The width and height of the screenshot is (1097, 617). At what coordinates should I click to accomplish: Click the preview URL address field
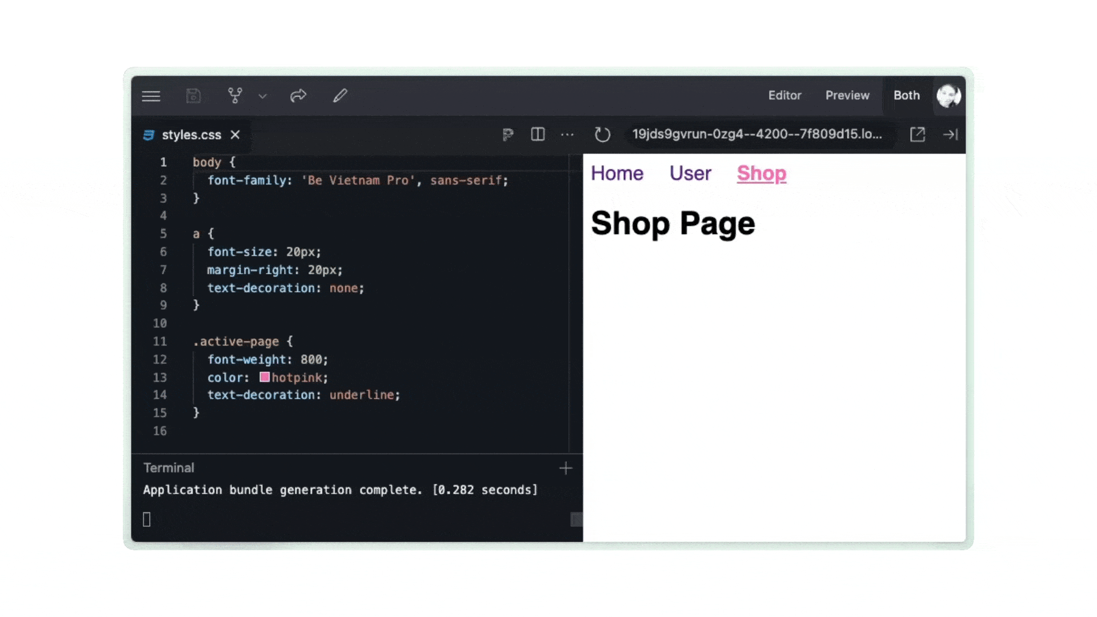pyautogui.click(x=758, y=134)
